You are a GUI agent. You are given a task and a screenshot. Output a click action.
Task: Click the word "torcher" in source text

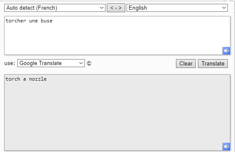click(x=16, y=21)
